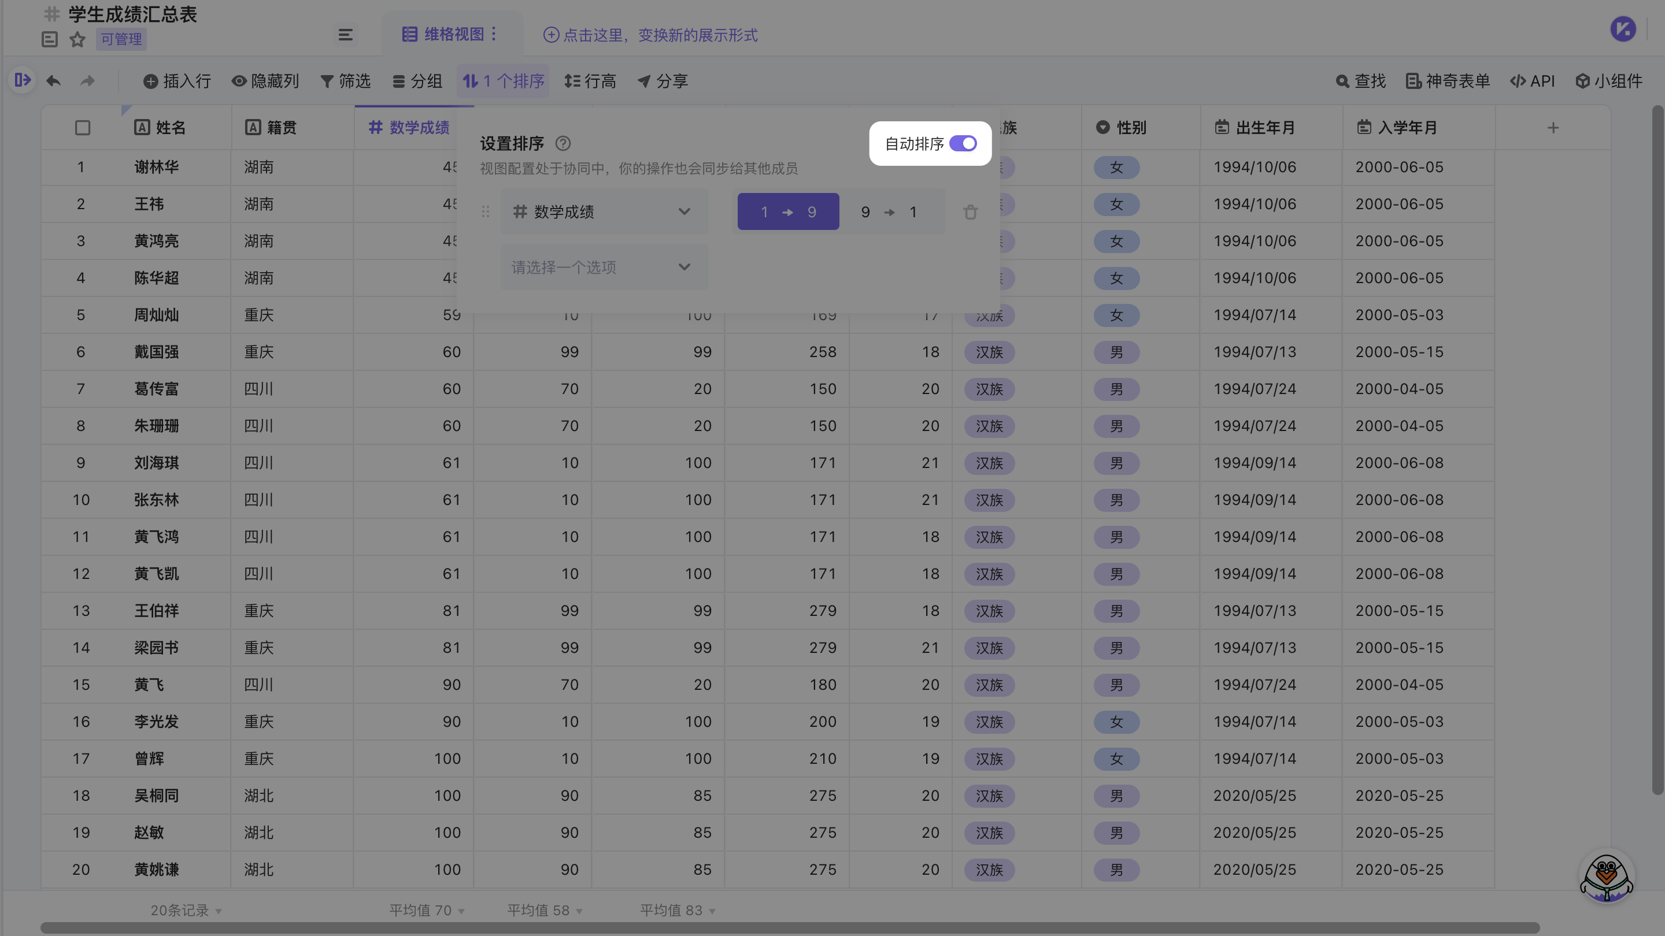This screenshot has height=936, width=1665.
Task: Open the 查找 search tool
Action: pos(1360,81)
